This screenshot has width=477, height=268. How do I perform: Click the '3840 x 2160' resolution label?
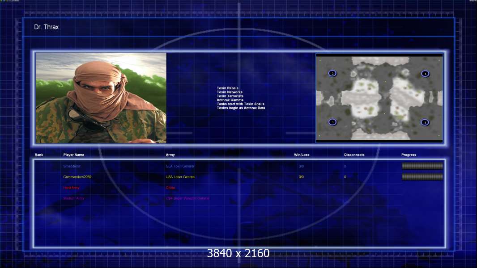238,253
